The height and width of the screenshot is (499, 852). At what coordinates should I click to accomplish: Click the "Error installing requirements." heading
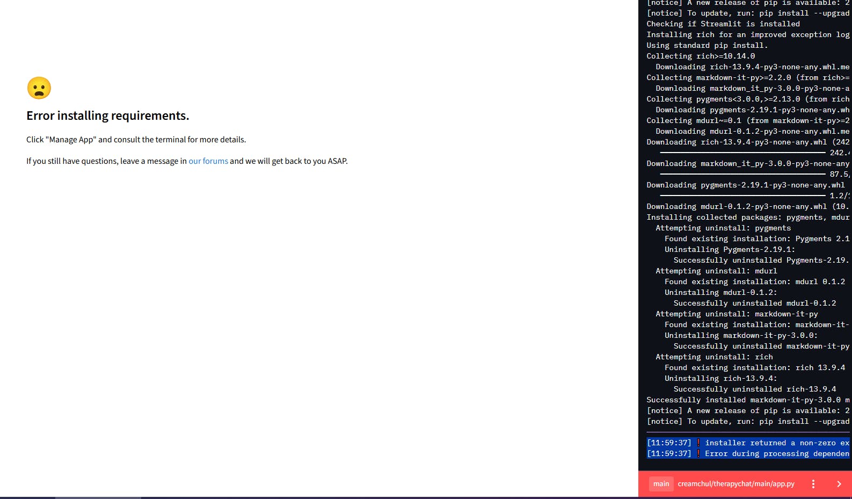(x=108, y=115)
